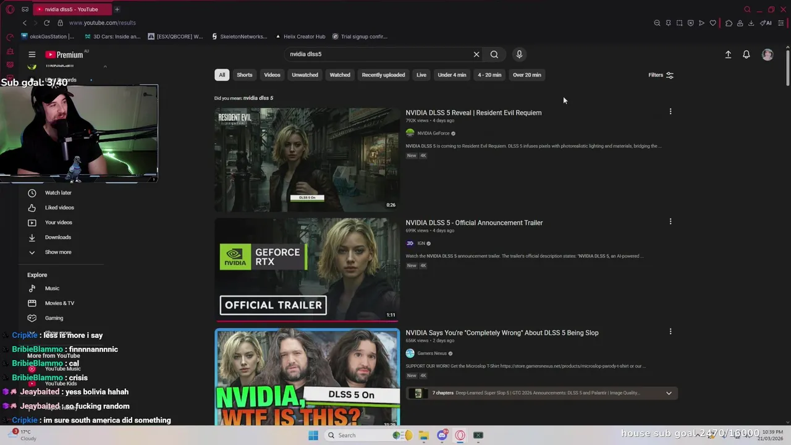Open the Opera menu logo

(x=10, y=9)
